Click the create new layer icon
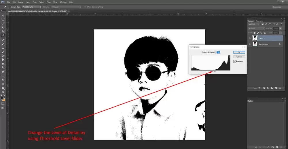 276,88
